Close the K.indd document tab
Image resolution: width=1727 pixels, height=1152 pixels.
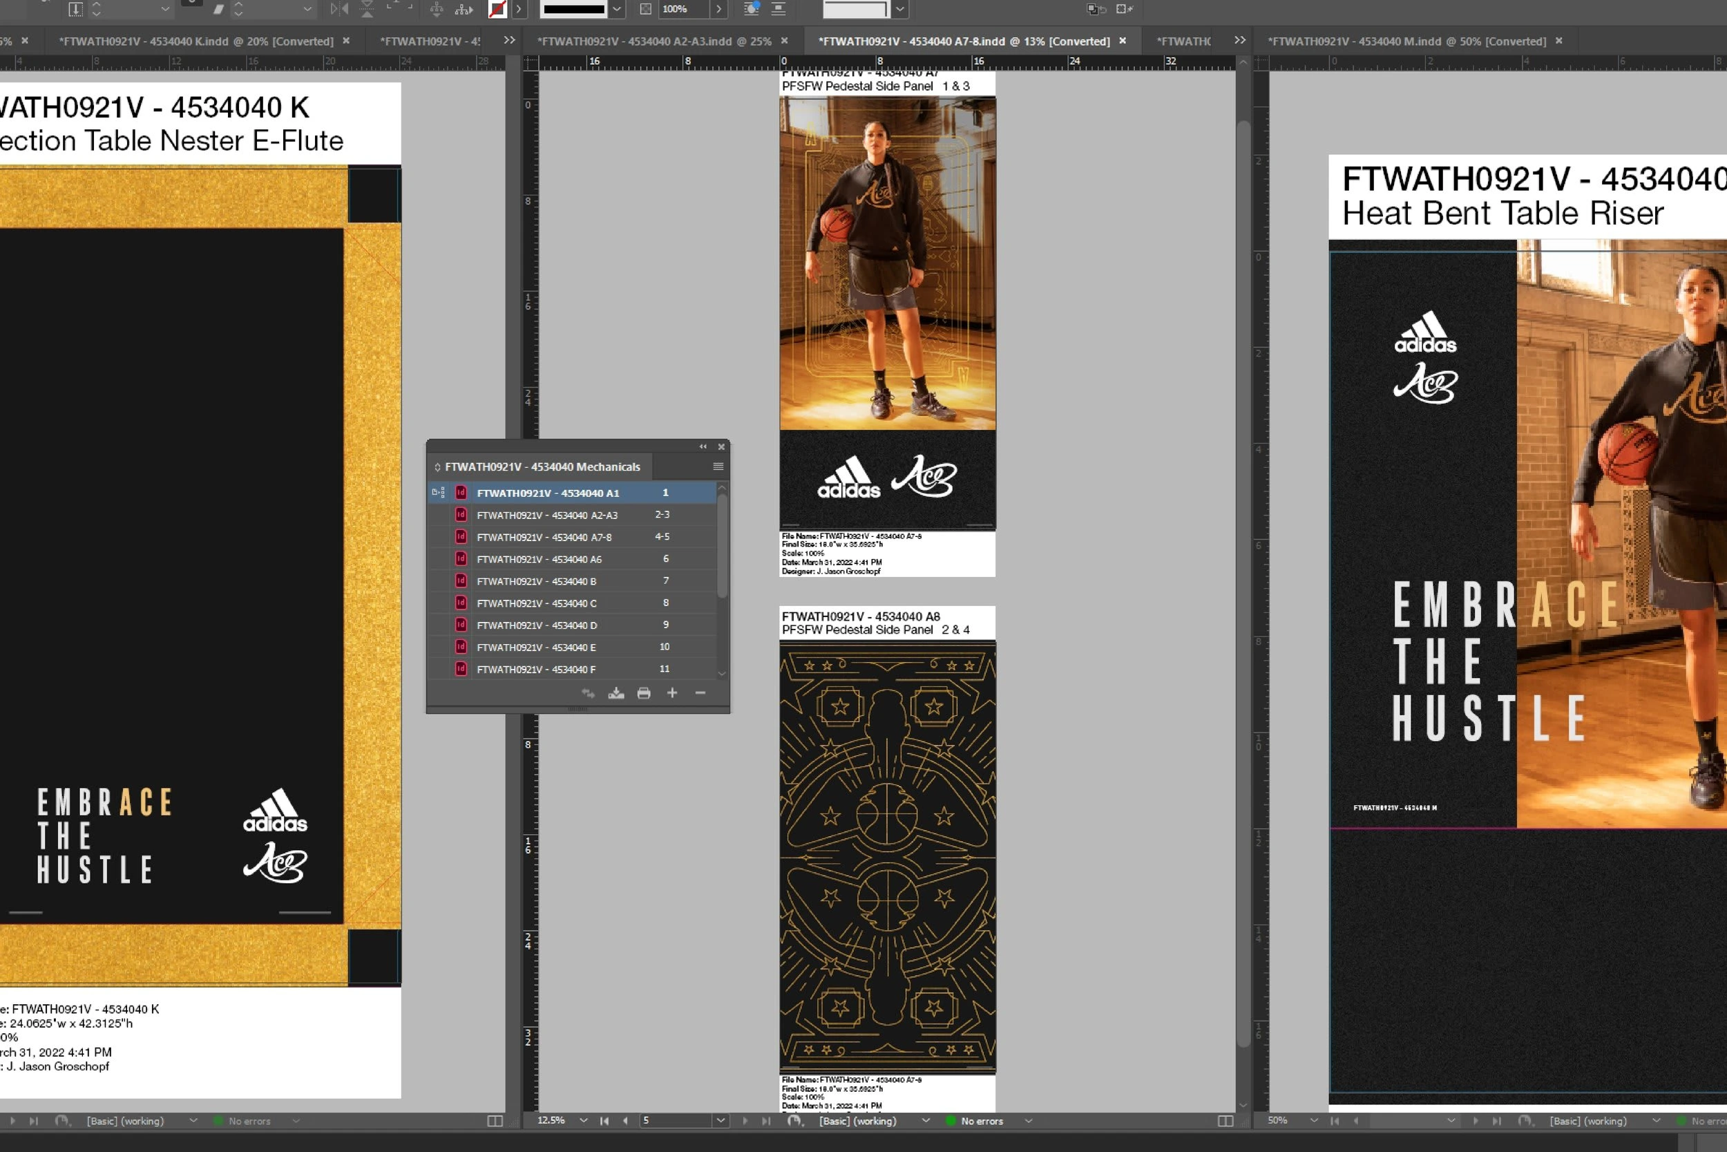347,41
